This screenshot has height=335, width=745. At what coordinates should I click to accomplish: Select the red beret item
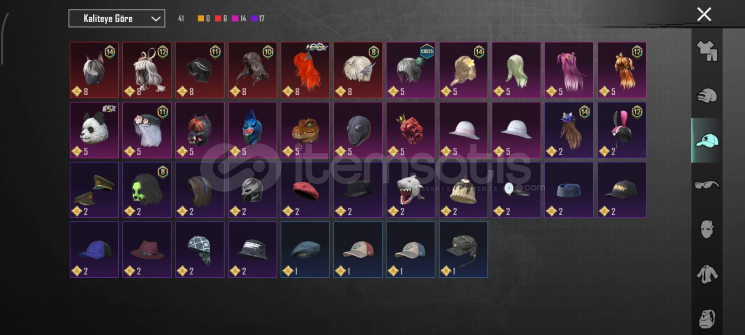pyautogui.click(x=305, y=190)
